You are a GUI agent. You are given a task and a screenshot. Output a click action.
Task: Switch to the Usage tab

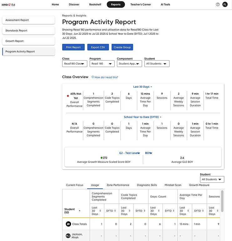click(x=95, y=185)
